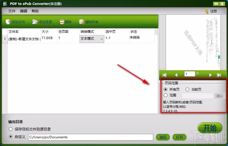Screen dimensions: 228x146
Task: Click the app icon in title bar
Action: point(5,4)
